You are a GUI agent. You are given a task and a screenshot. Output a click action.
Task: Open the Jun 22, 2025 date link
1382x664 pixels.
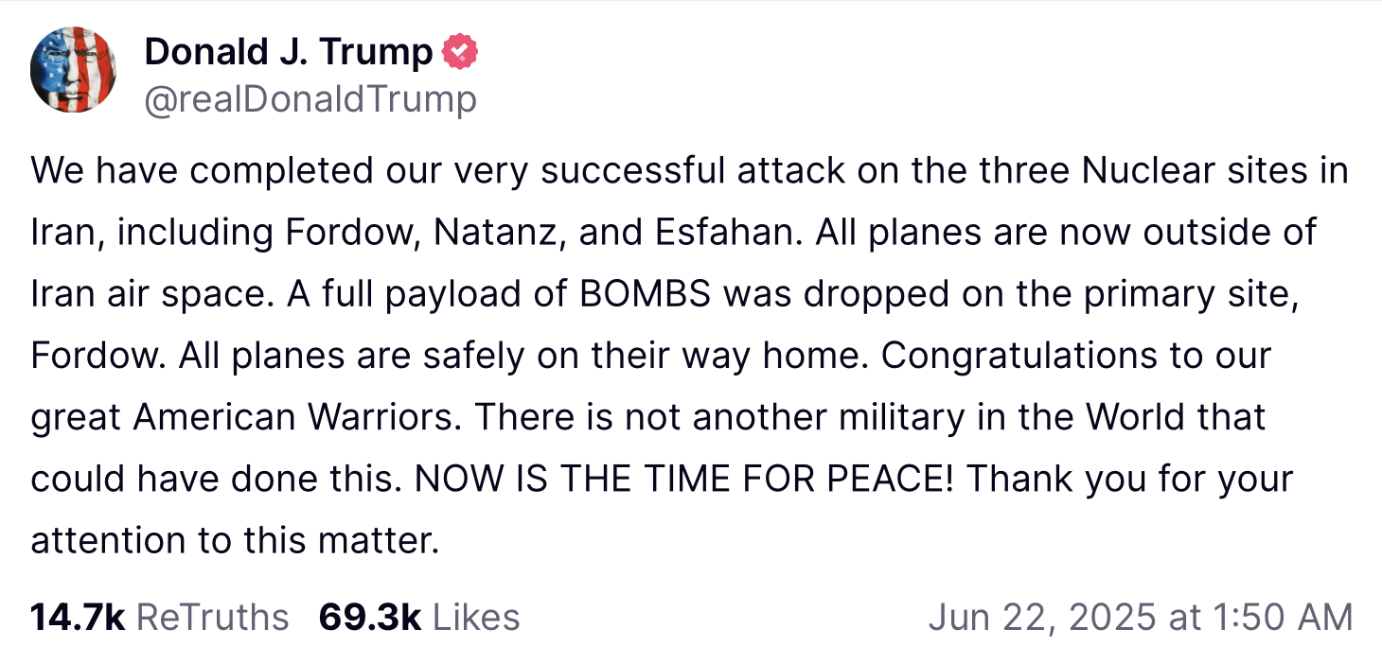pyautogui.click(x=1042, y=618)
